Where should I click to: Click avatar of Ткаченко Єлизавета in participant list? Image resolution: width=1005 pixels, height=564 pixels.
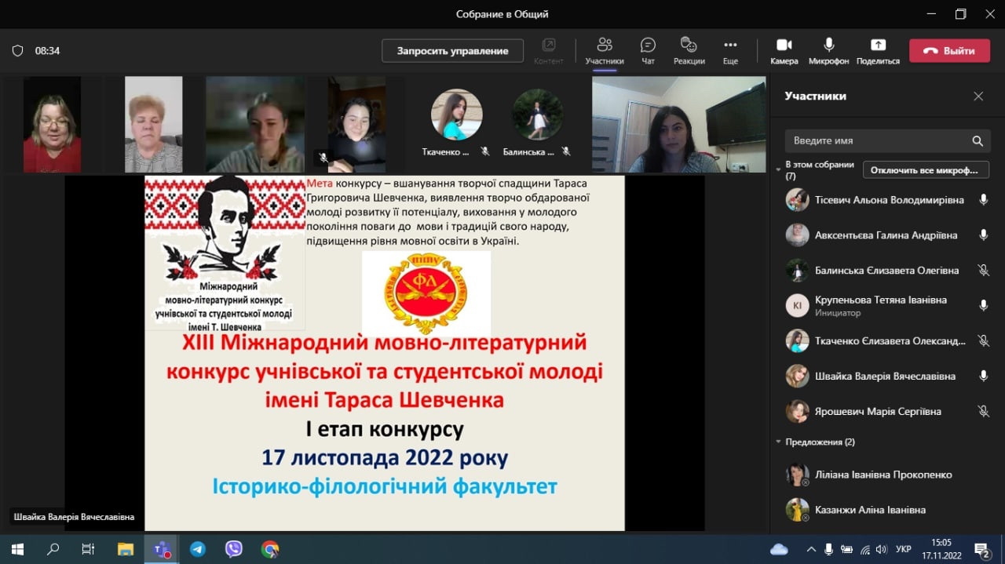pyautogui.click(x=797, y=340)
